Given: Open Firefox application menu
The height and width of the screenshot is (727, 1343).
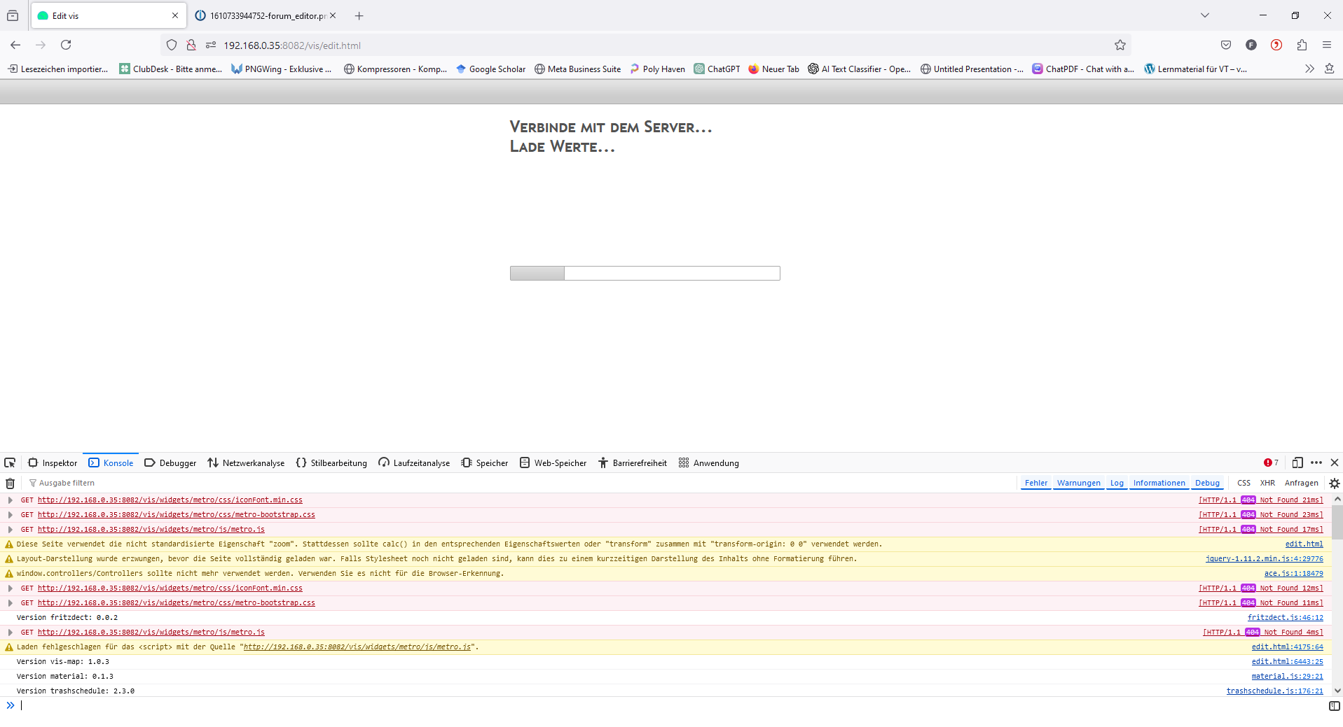Looking at the screenshot, I should tap(1326, 45).
